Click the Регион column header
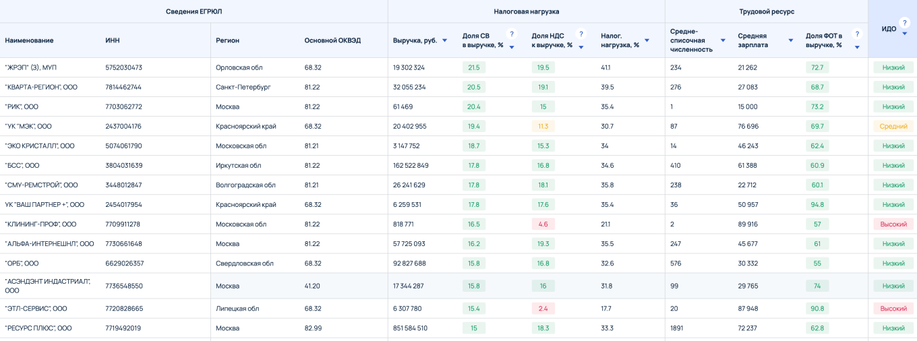The width and height of the screenshot is (917, 341). [227, 40]
